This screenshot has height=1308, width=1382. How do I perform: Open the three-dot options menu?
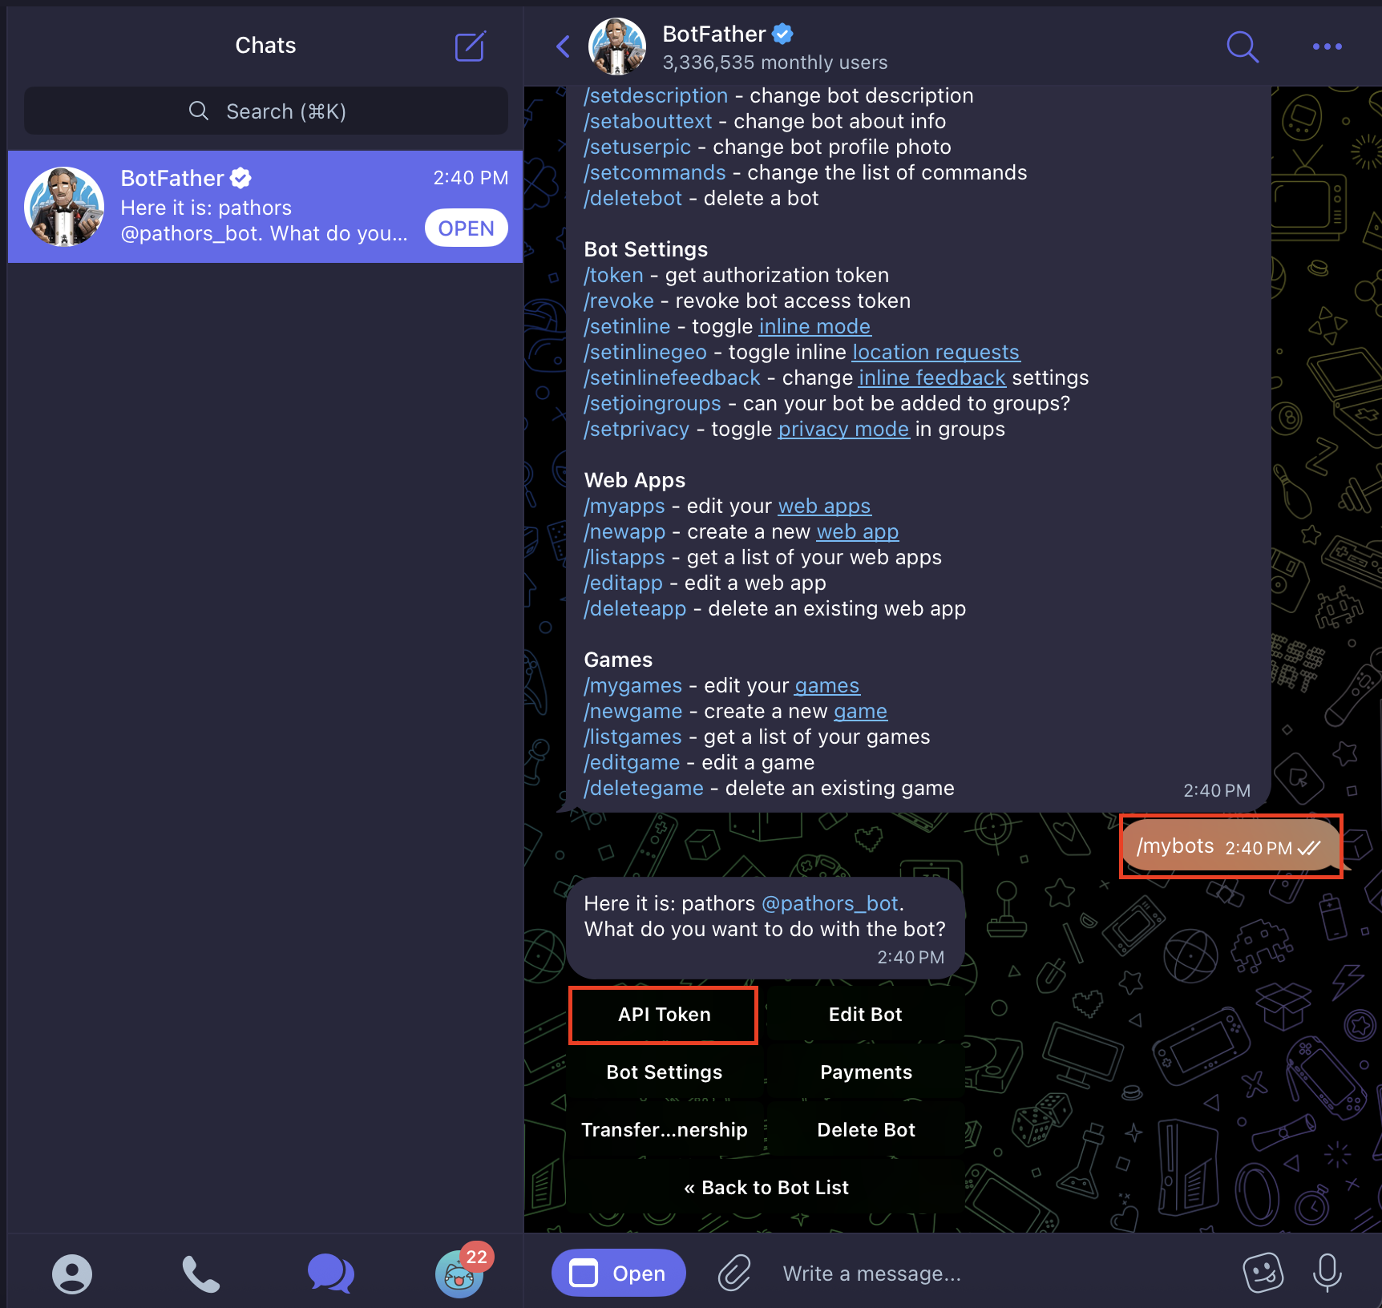point(1327,46)
